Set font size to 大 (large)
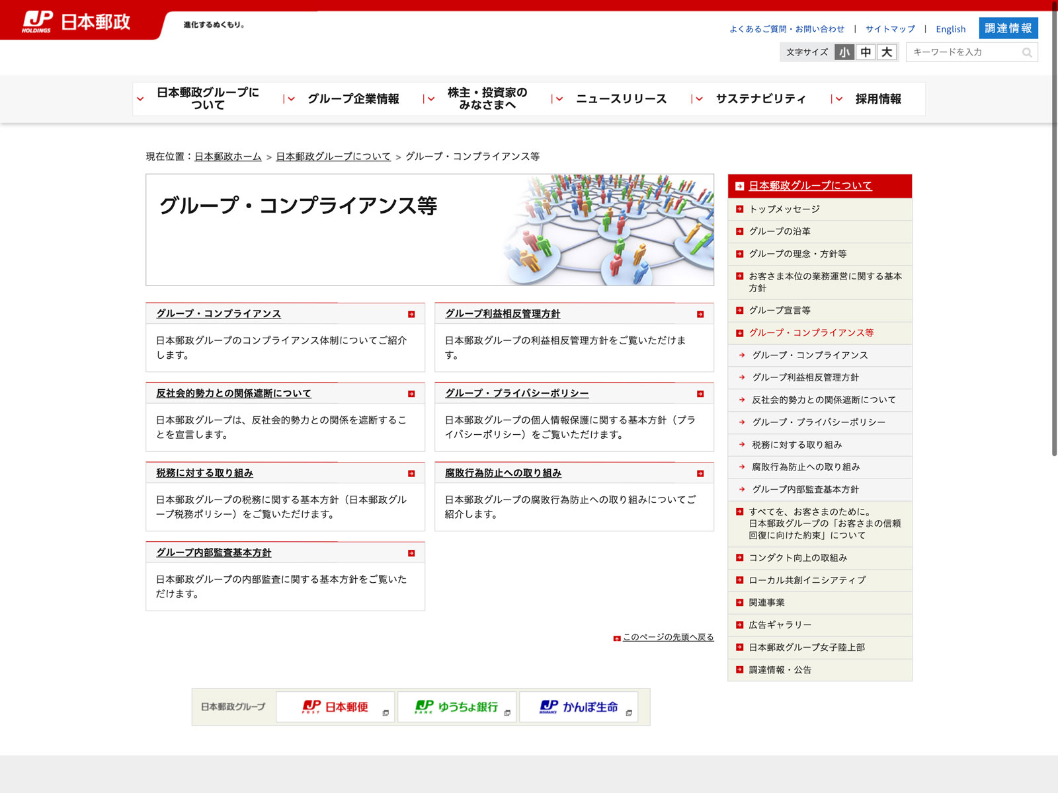1058x793 pixels. point(887,52)
